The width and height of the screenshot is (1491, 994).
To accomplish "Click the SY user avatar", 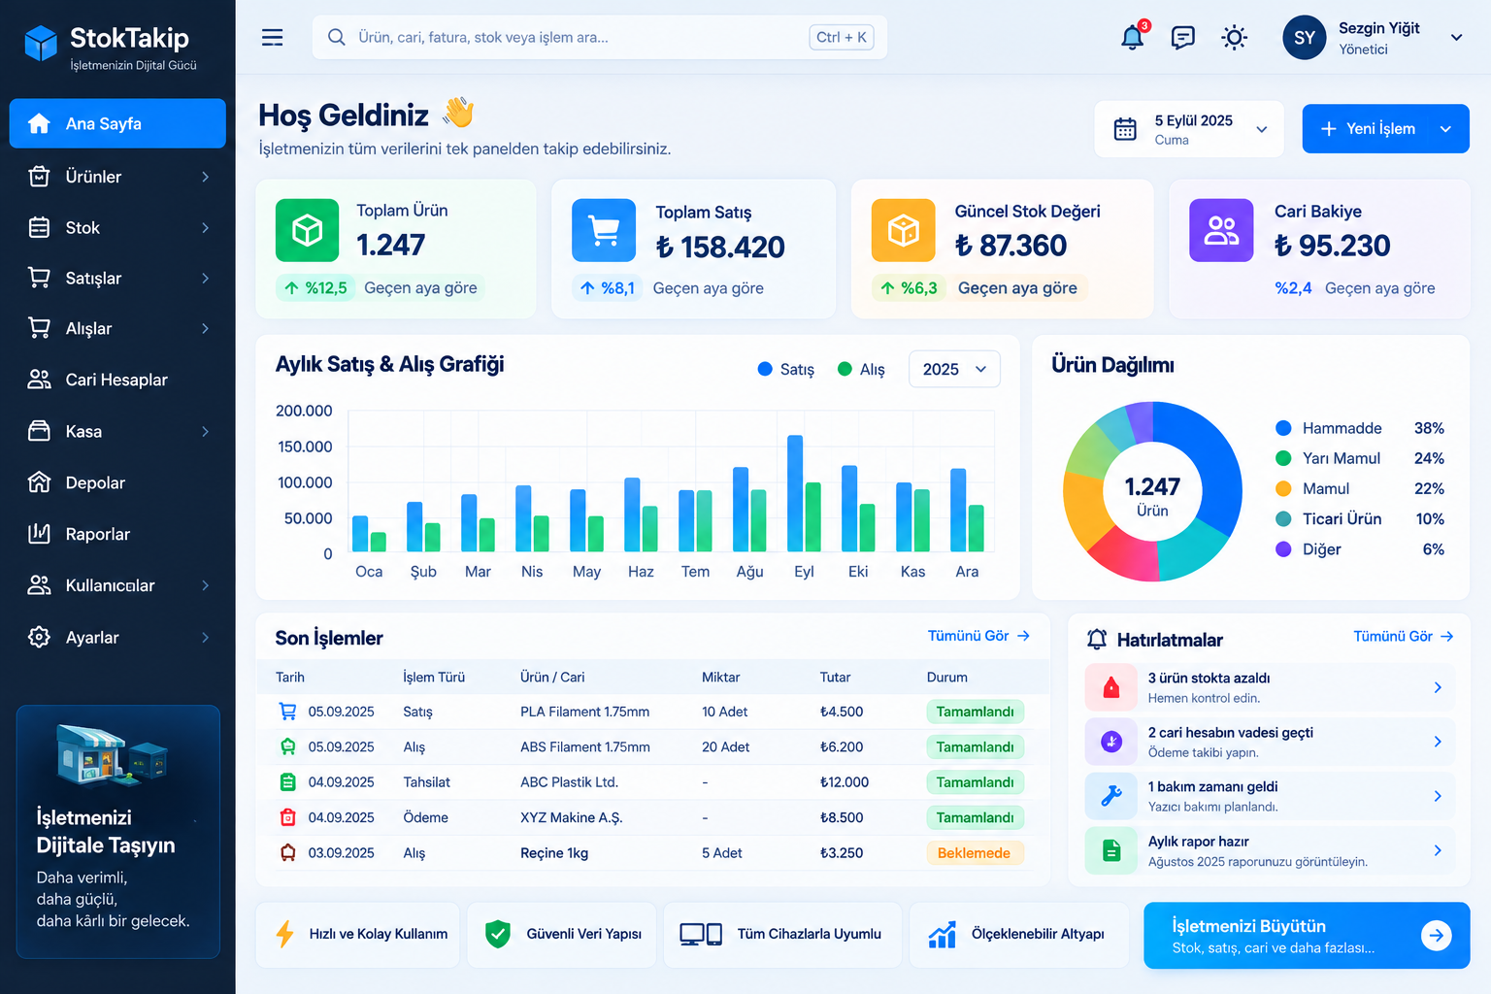I will tap(1304, 38).
